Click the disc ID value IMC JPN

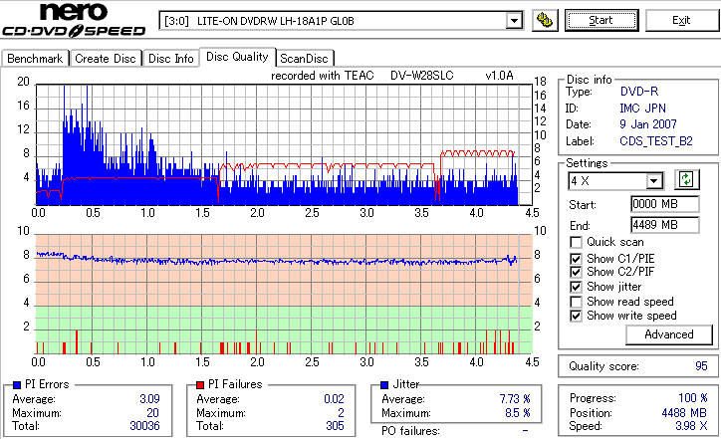click(x=642, y=109)
